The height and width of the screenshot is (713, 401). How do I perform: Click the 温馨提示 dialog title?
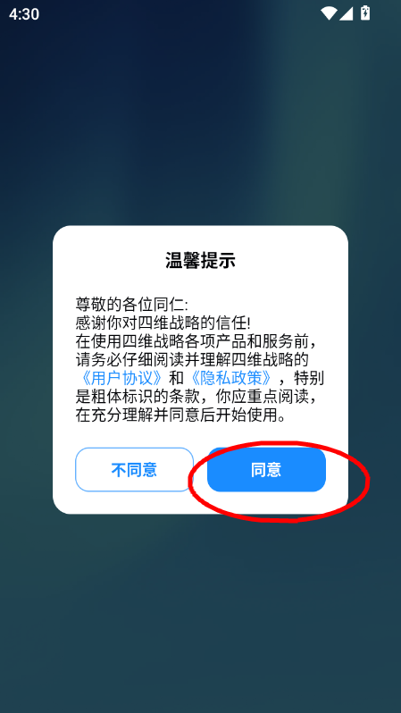(x=200, y=261)
